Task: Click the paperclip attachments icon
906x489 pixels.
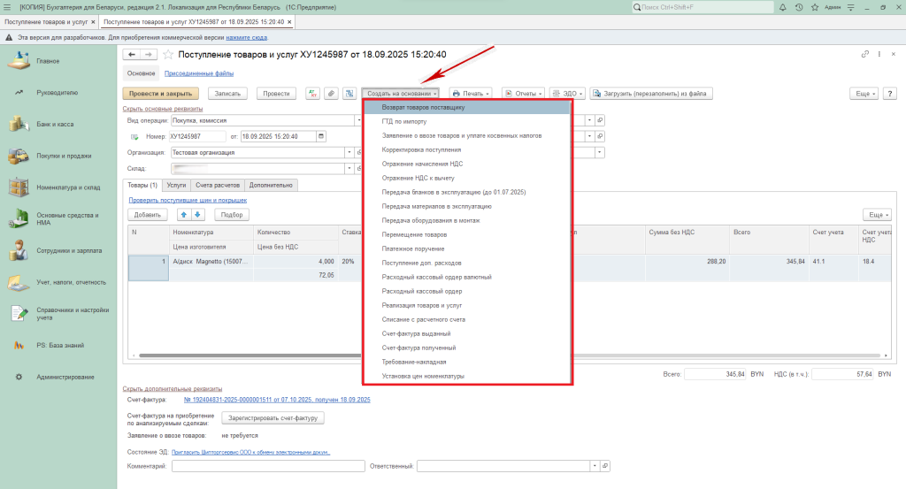Action: point(331,93)
